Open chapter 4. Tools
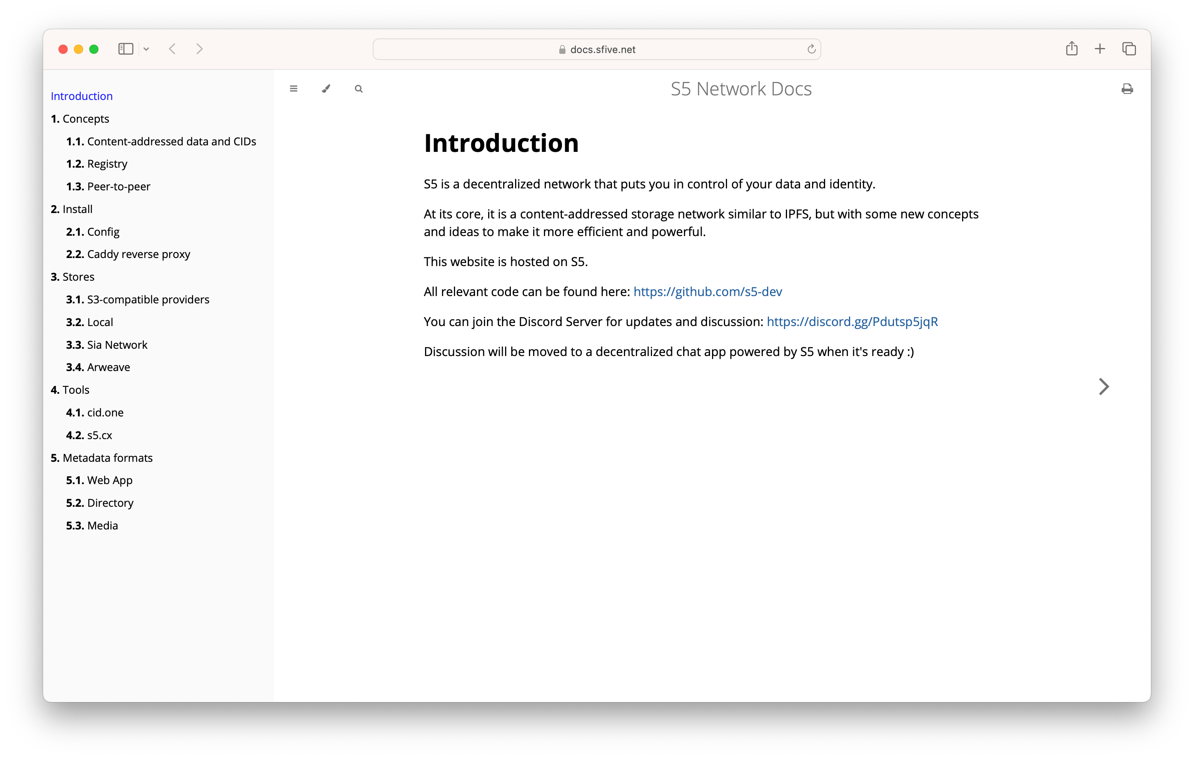 coord(70,390)
